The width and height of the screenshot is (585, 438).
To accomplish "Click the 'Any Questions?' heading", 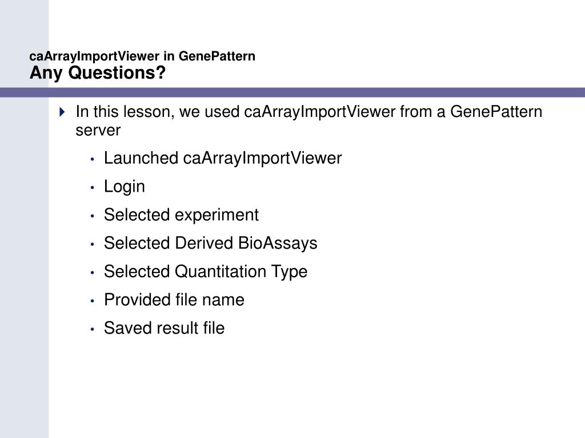I will tap(97, 72).
